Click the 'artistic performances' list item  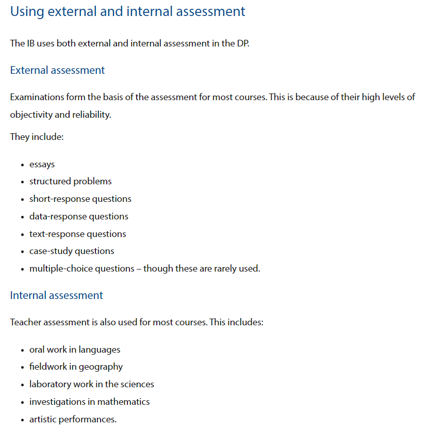click(73, 419)
